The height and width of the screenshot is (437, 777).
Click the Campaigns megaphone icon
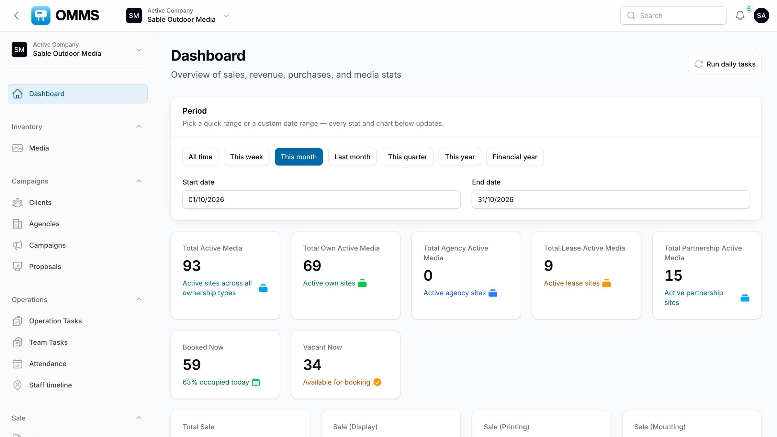(x=17, y=245)
